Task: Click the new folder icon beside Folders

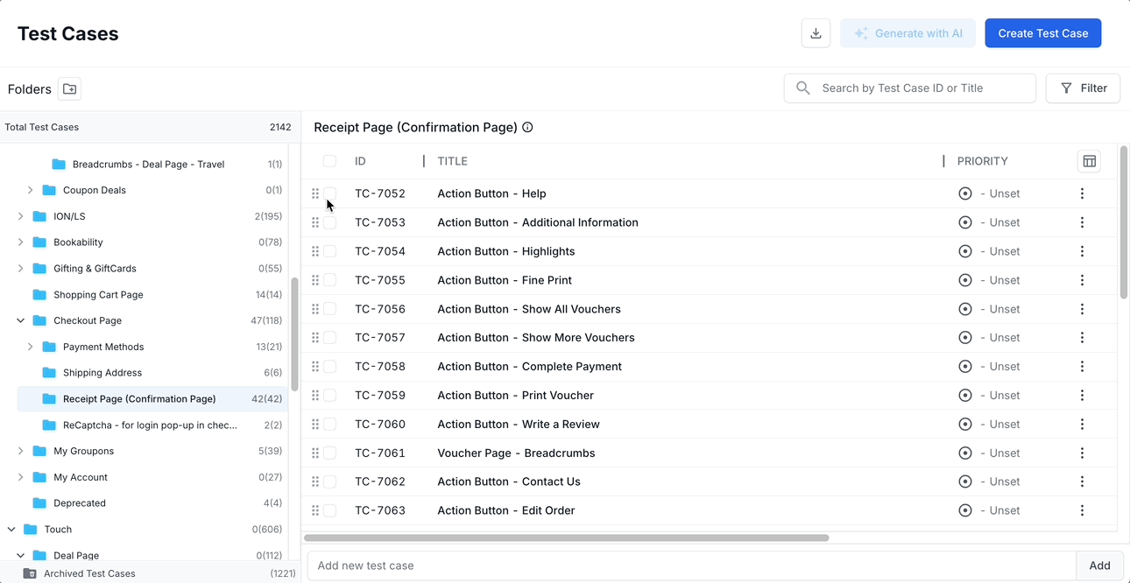Action: [69, 88]
